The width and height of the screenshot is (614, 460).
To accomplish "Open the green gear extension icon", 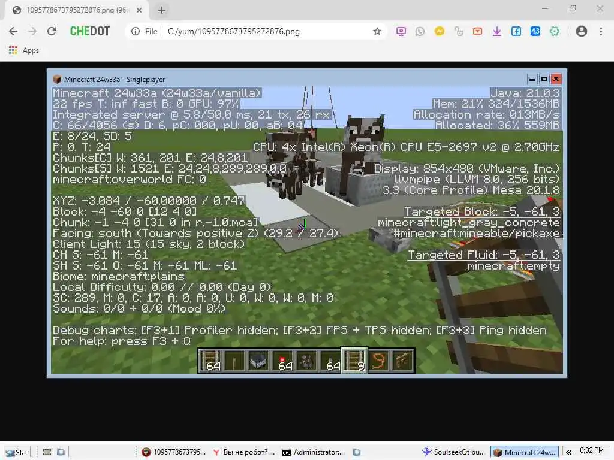I will click(x=555, y=31).
